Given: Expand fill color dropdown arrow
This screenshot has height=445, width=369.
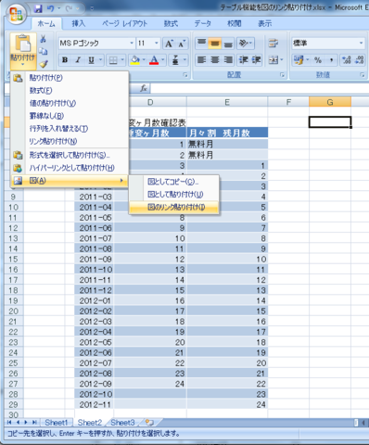Looking at the screenshot, I should pos(144,60).
